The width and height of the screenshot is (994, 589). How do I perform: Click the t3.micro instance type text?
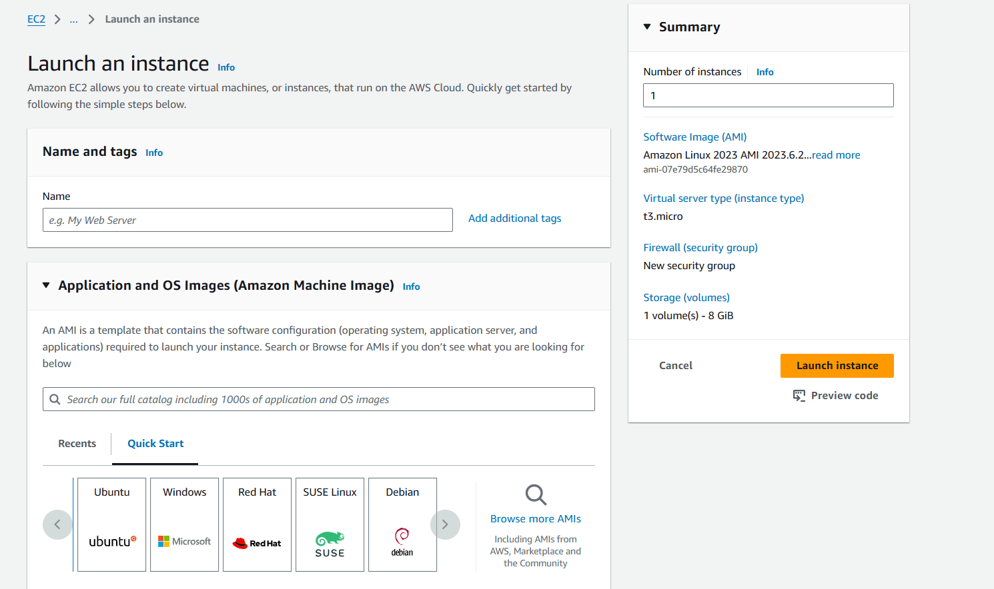pyautogui.click(x=663, y=217)
